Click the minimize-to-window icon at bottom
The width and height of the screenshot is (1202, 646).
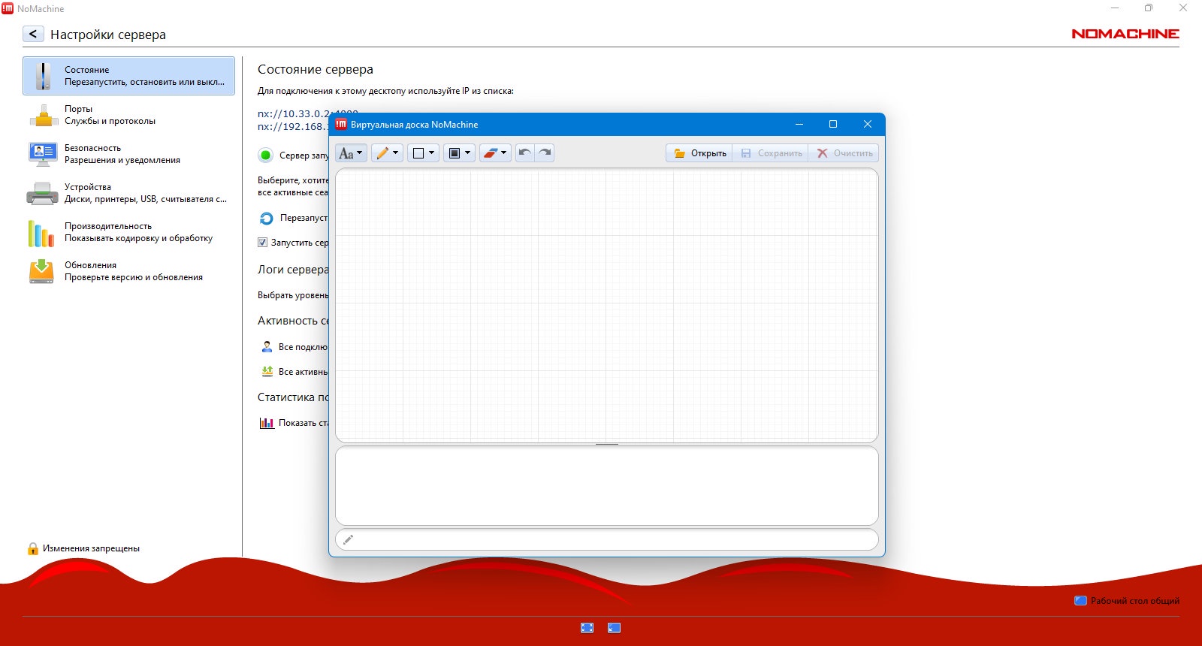614,628
